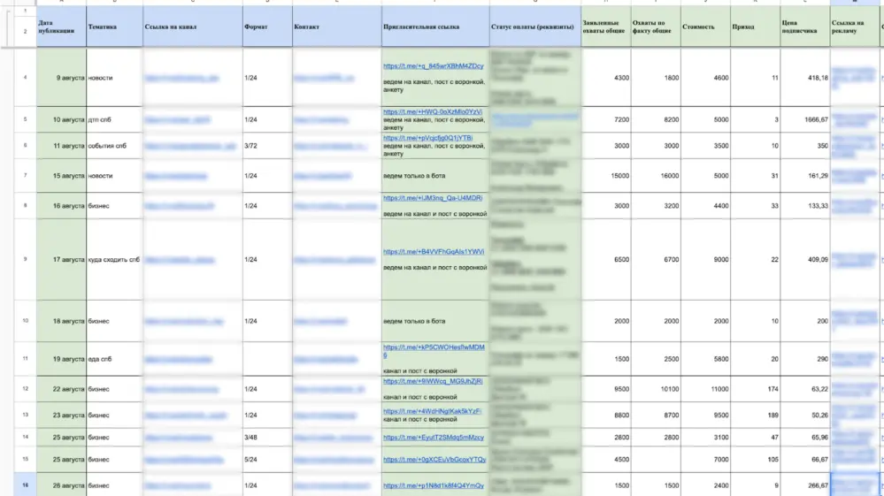884x496 pixels.
Task: Select the cost value 9000
Action: (x=705, y=260)
